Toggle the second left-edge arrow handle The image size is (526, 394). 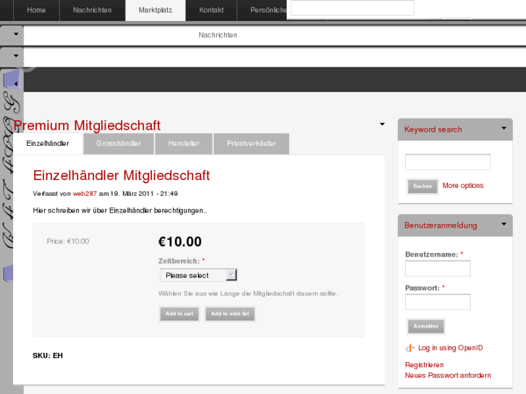click(x=15, y=56)
